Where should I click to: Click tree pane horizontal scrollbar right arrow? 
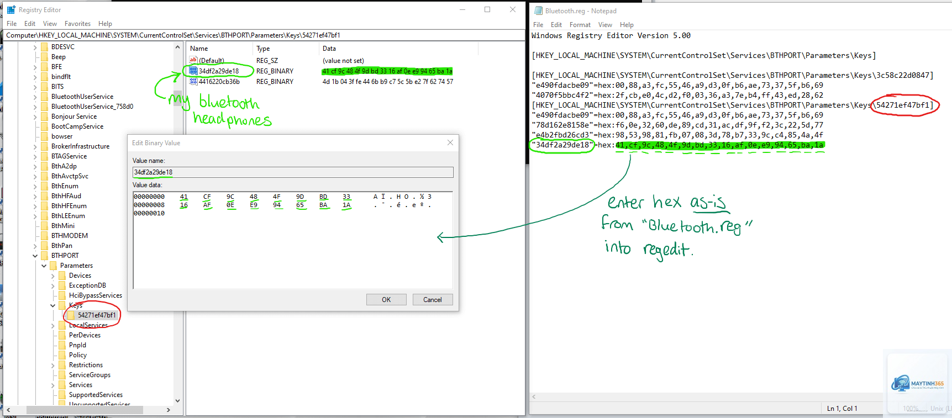(x=169, y=410)
